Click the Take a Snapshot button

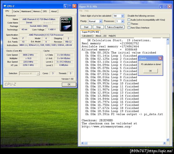pos(115,27)
